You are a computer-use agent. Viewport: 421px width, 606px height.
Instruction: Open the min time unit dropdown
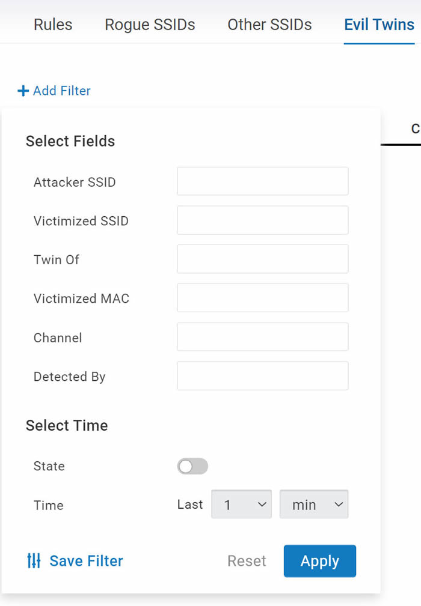point(314,504)
